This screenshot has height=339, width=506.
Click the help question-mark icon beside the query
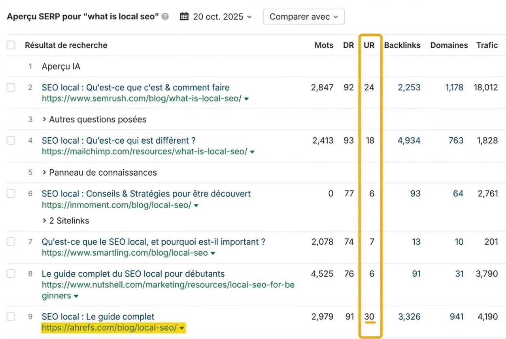(166, 17)
